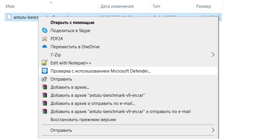The image size is (279, 139).
Task: Click the share arrow icon beside Отправить
Action: coord(44,79)
